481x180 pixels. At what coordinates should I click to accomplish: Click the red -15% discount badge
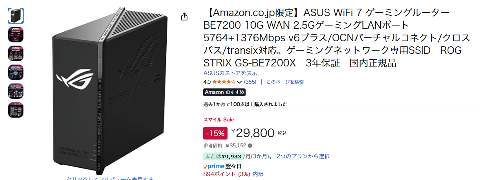[215, 133]
